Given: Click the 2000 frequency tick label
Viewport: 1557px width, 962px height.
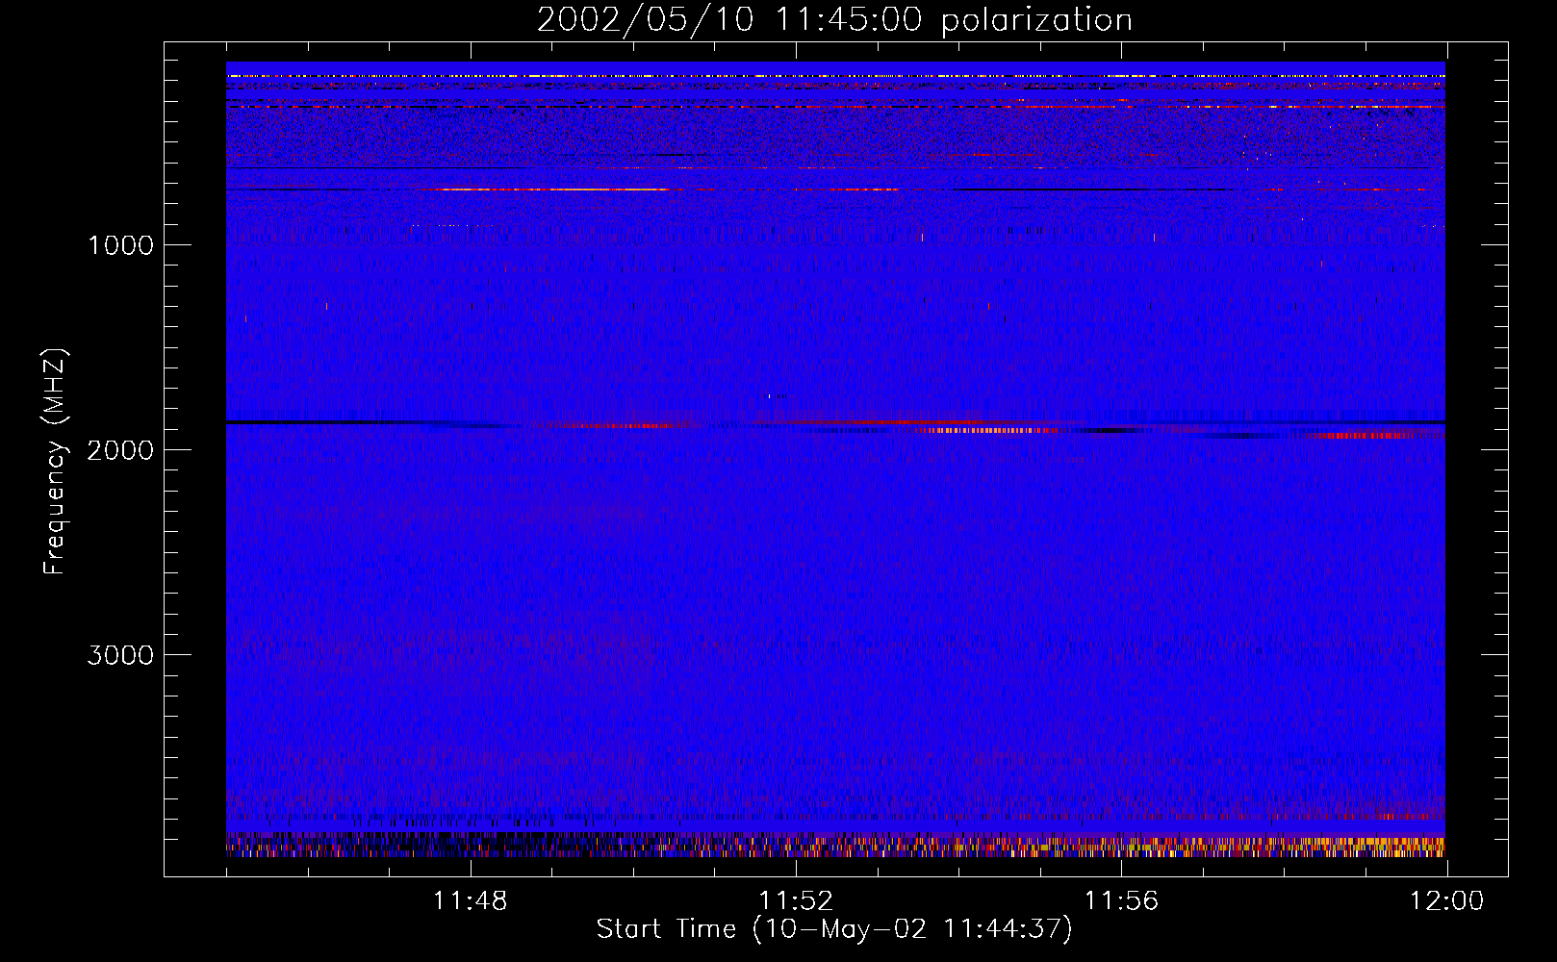Looking at the screenshot, I should point(120,450).
